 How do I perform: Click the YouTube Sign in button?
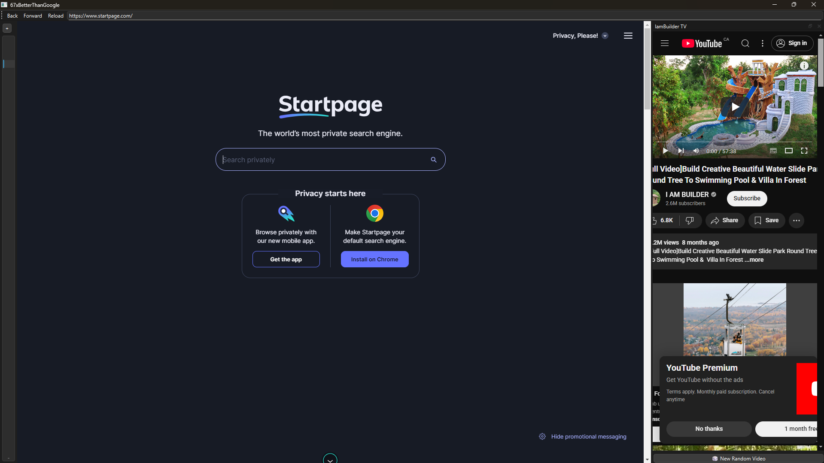pyautogui.click(x=792, y=43)
